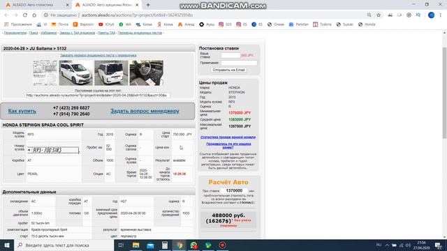Click the Ваша ставка bid input
This screenshot has width=447, height=251.
point(230,55)
